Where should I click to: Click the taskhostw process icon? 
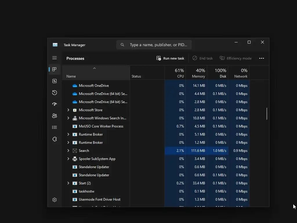click(x=75, y=191)
